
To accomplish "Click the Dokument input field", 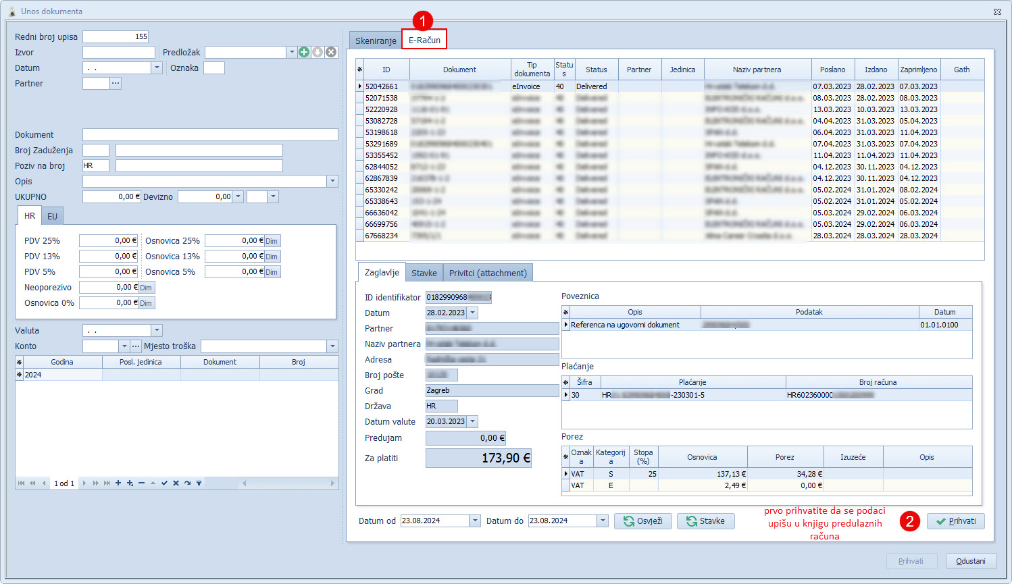I will [210, 135].
